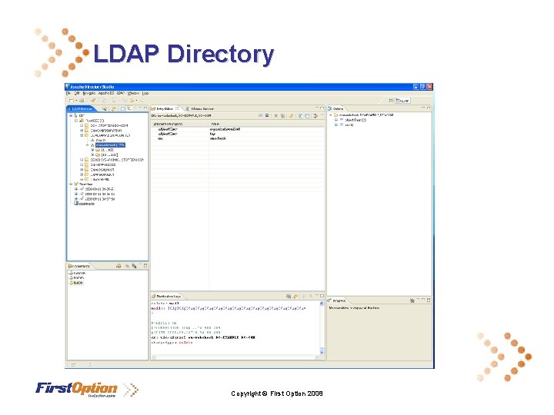This screenshot has height=415, width=554.
Task: Collapse the Searches node
Action: click(x=71, y=184)
